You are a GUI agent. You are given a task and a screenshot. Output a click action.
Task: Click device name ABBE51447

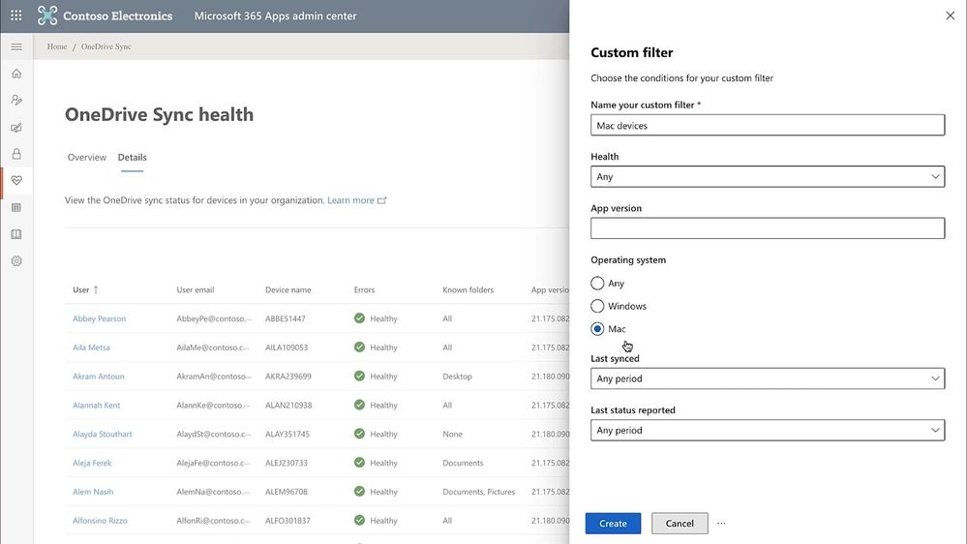pyautogui.click(x=286, y=318)
